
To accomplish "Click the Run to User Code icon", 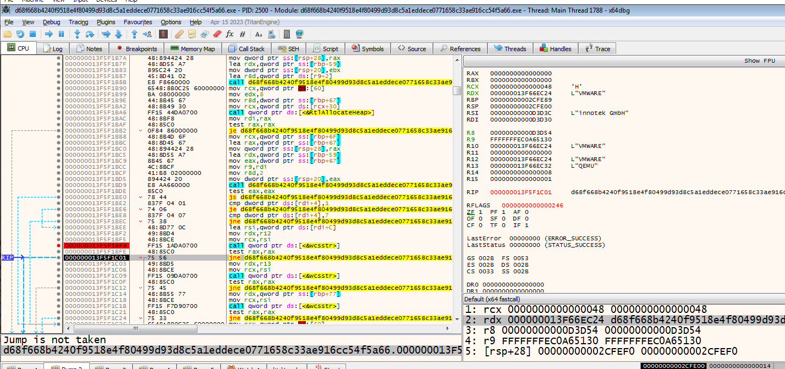I will tap(146, 34).
